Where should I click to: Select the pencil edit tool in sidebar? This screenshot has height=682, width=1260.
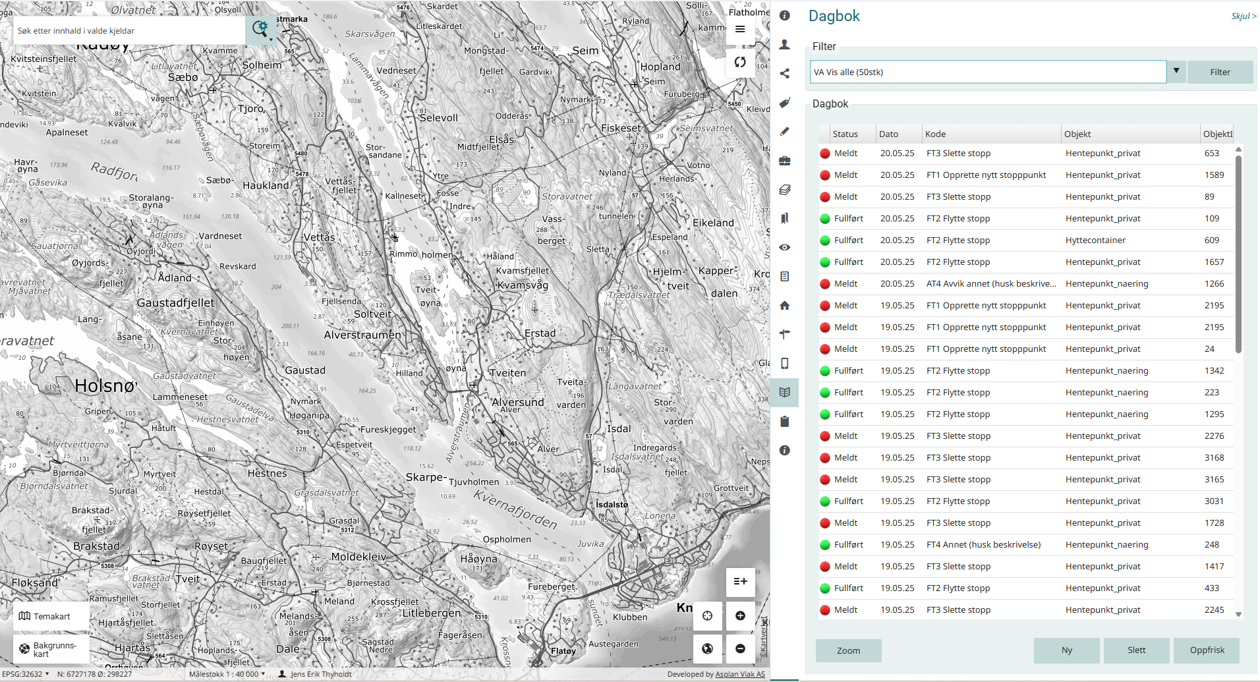click(x=784, y=132)
